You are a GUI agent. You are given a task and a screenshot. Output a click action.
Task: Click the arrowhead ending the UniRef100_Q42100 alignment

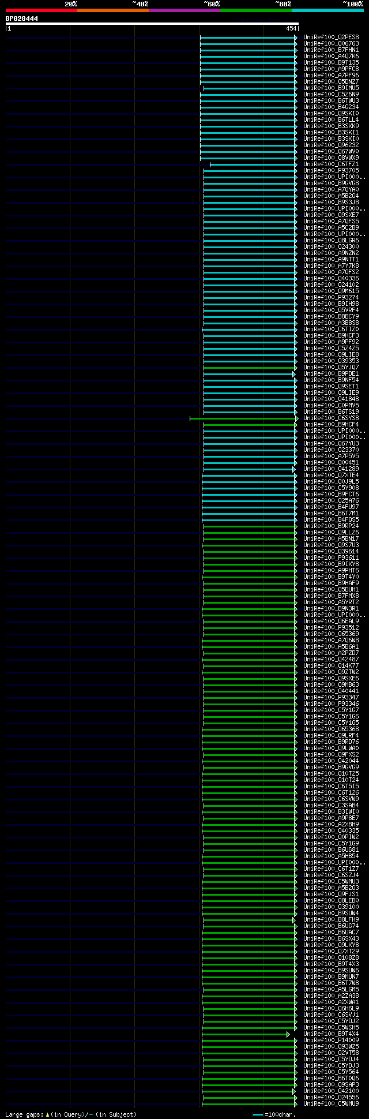tap(293, 1091)
